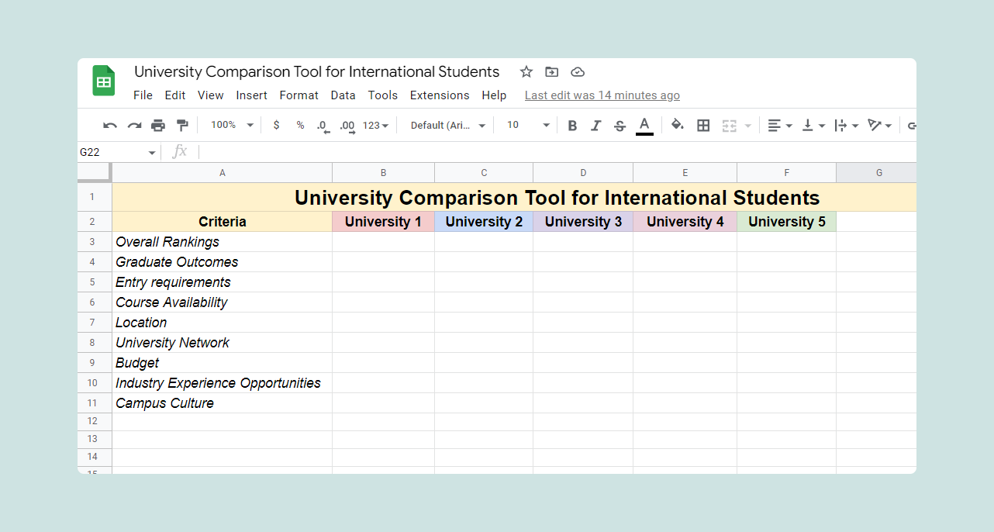Open the More formats 123 dropdown
The height and width of the screenshot is (532, 994).
coord(370,124)
